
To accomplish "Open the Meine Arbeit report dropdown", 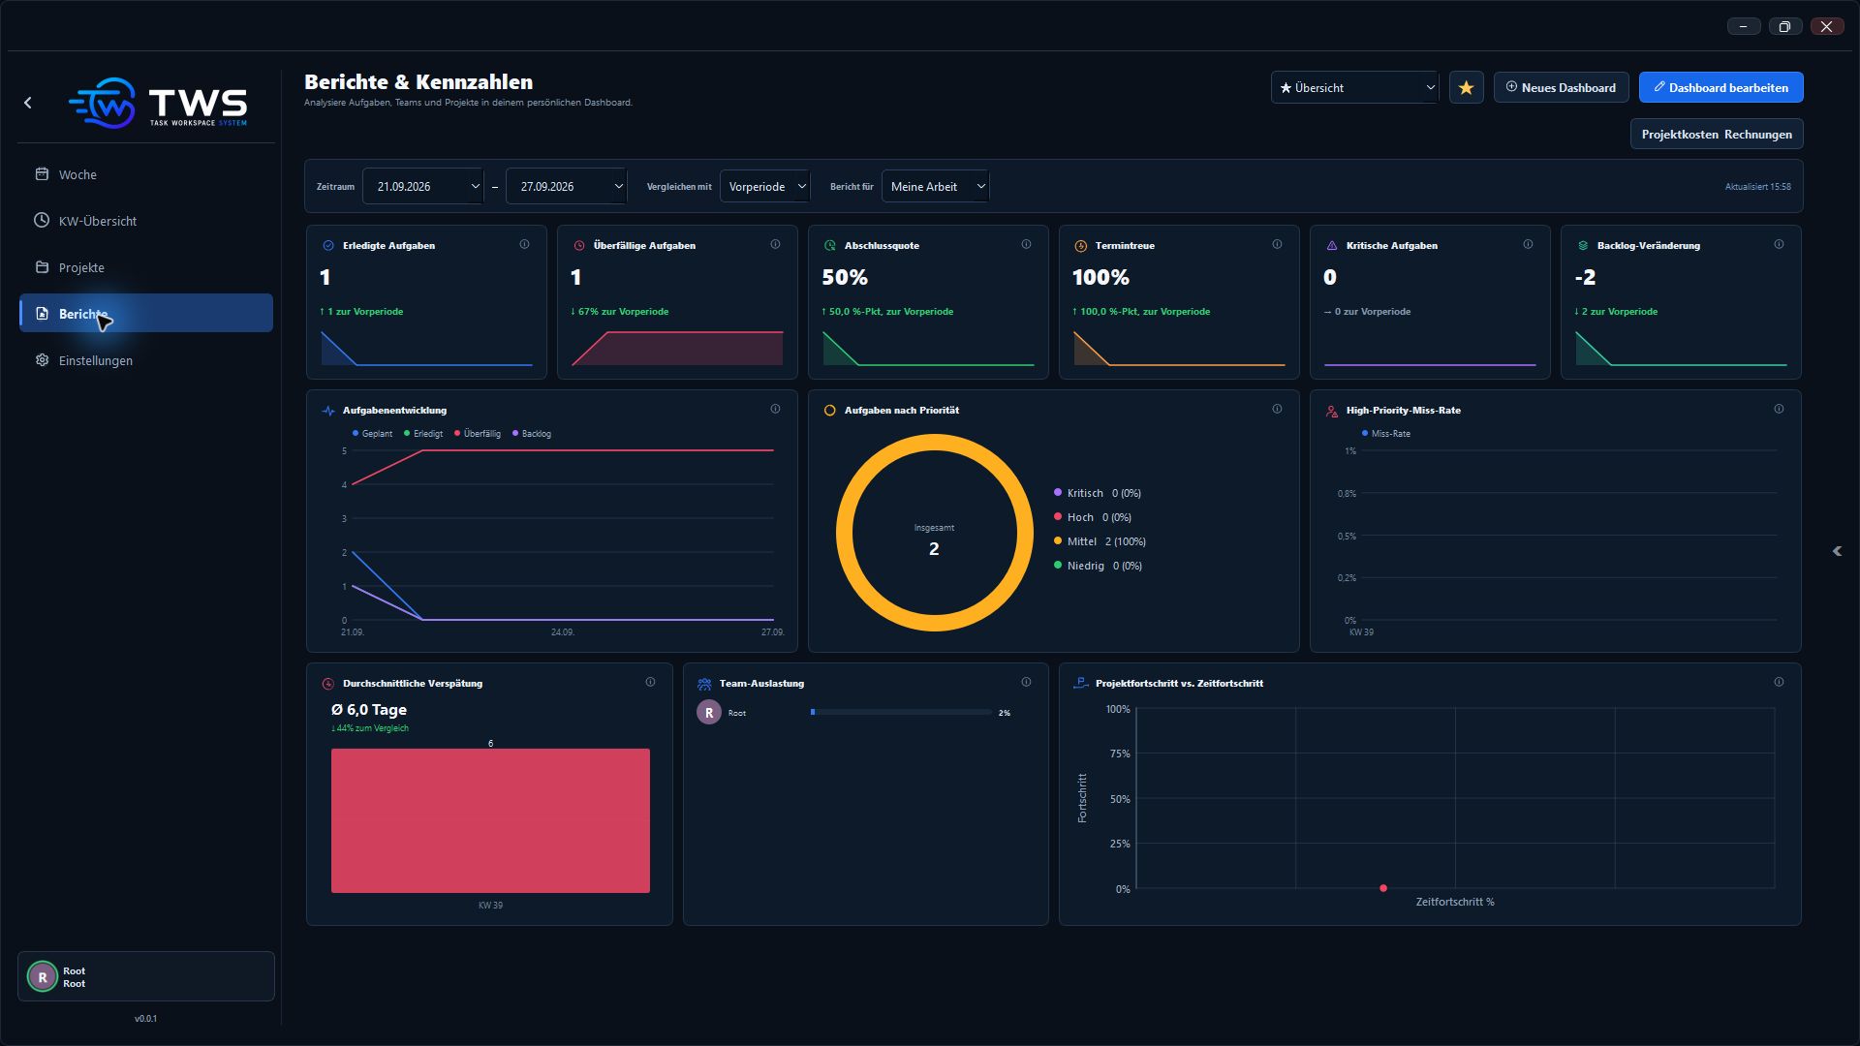I will coord(936,187).
